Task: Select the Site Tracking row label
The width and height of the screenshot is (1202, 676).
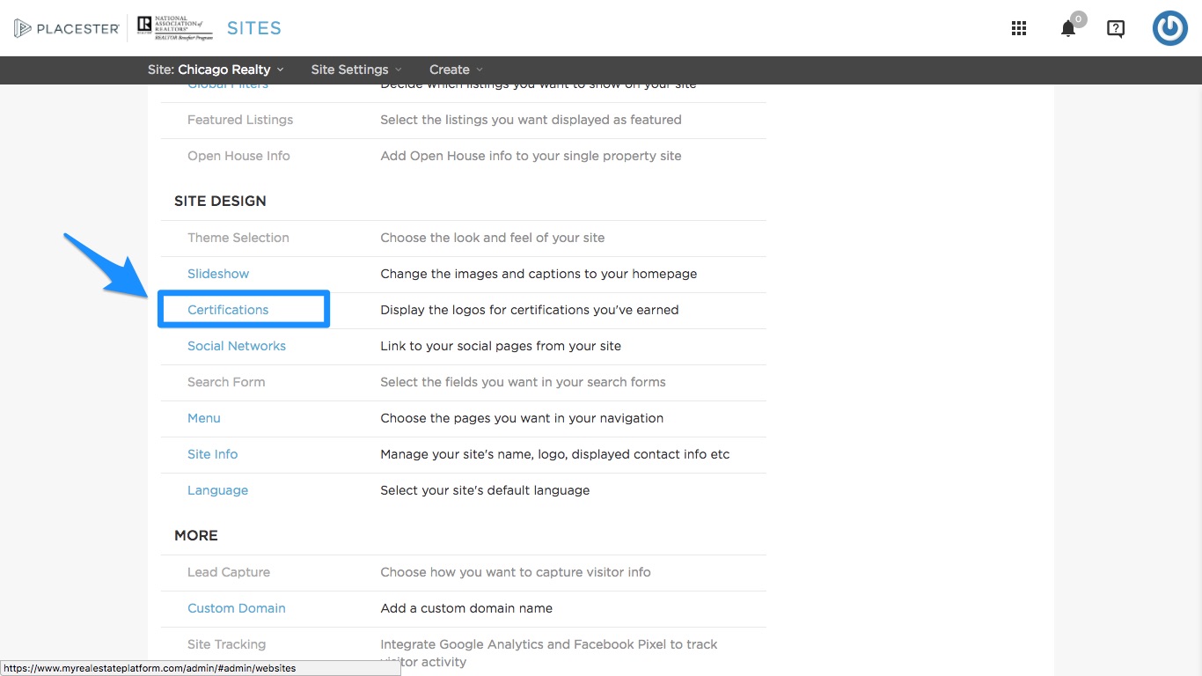Action: point(227,644)
